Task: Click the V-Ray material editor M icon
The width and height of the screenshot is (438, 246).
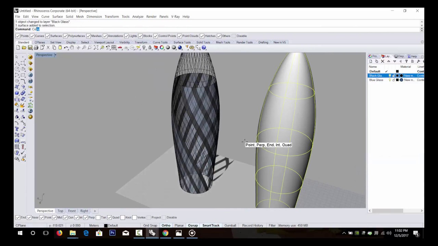Action: [x=30, y=57]
